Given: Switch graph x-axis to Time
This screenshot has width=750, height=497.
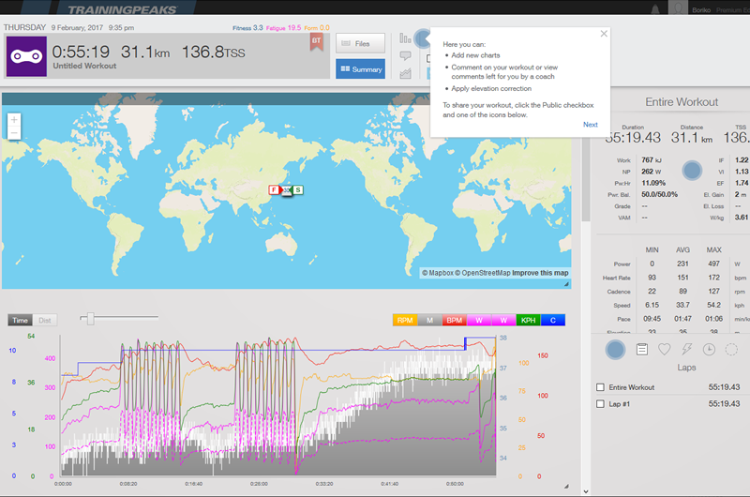Looking at the screenshot, I should (20, 320).
